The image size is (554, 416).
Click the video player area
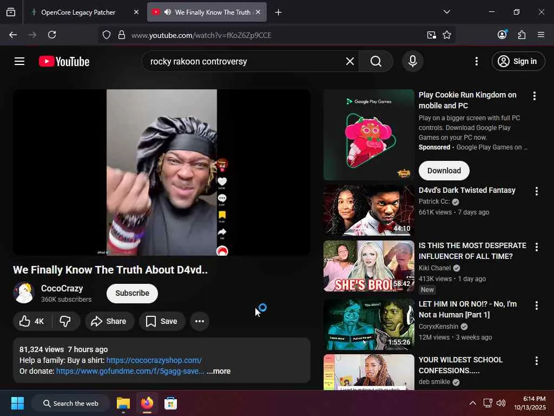coord(162,172)
